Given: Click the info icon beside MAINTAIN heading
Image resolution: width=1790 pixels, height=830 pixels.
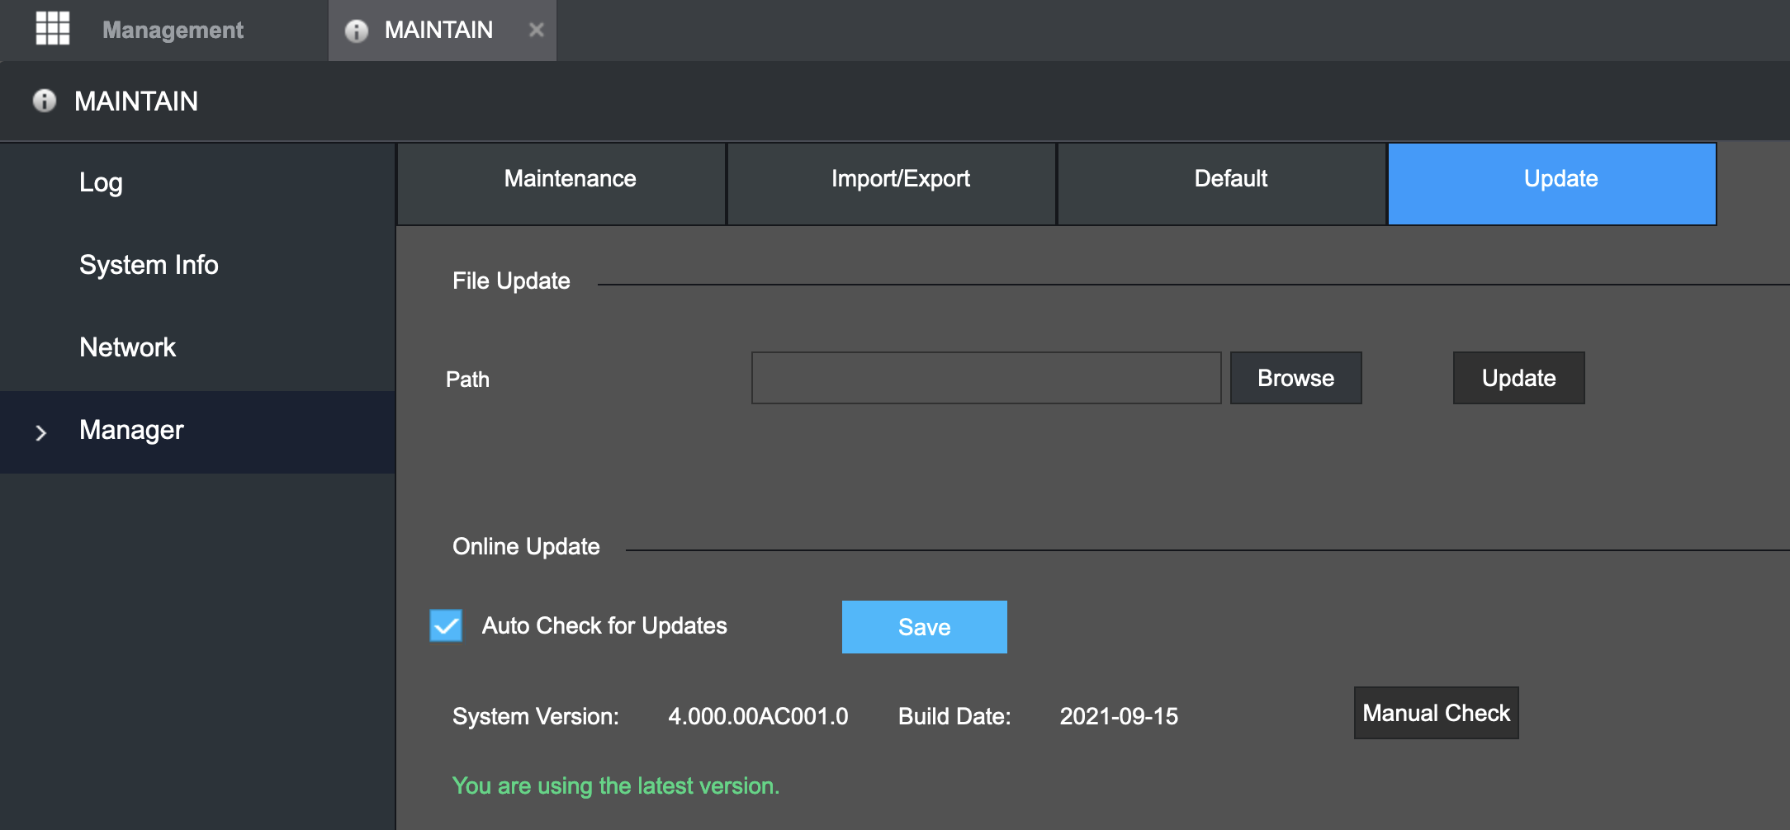Looking at the screenshot, I should pos(45,101).
